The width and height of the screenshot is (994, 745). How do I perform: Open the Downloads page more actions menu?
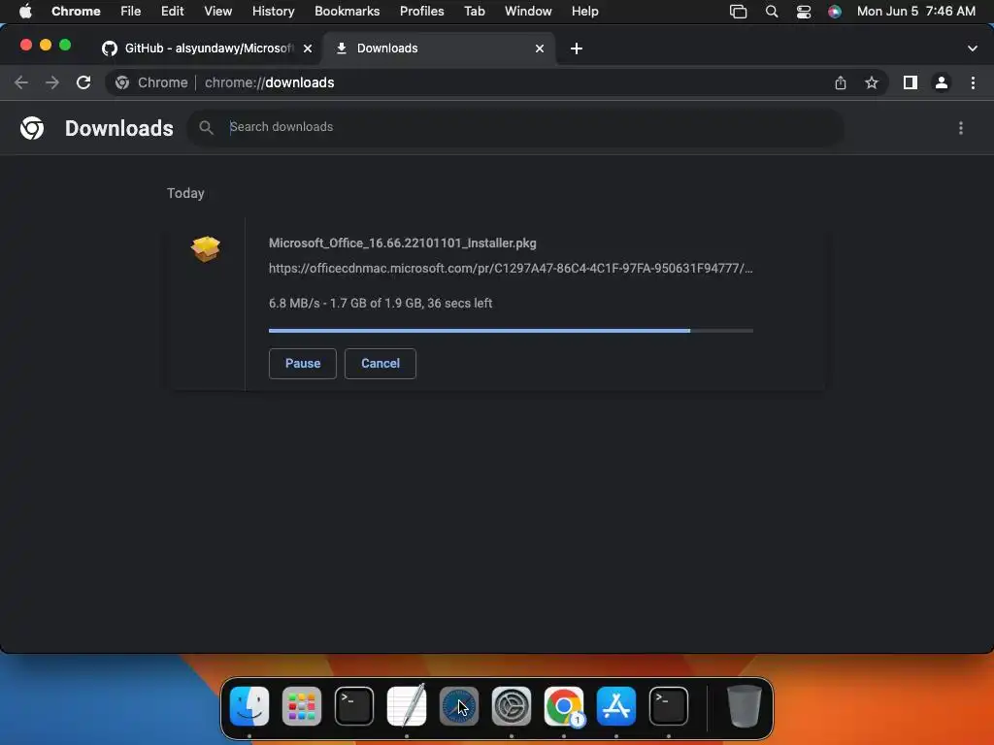960,128
